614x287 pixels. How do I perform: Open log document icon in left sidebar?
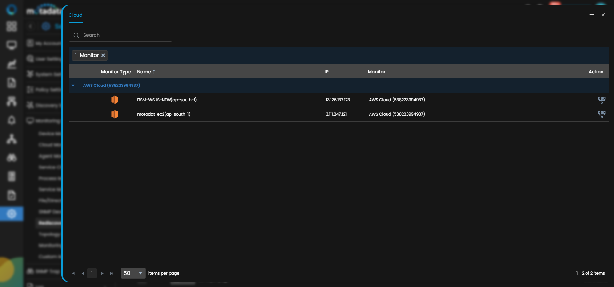point(12,83)
